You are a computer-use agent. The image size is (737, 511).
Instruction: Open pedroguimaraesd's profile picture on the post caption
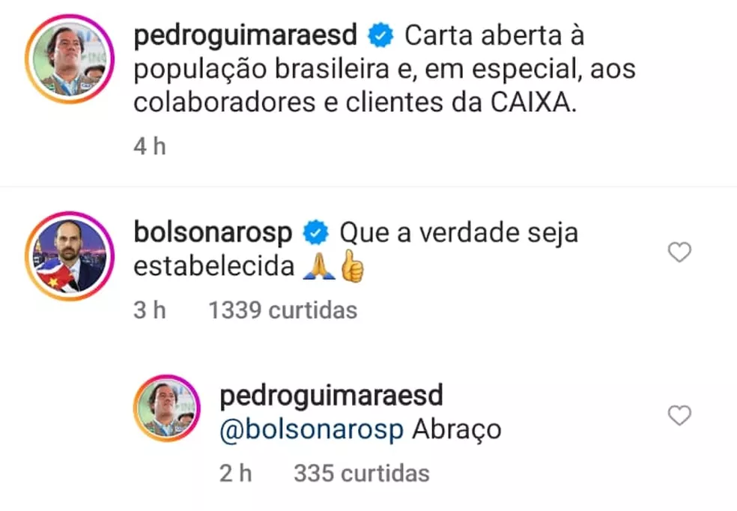[x=70, y=59]
